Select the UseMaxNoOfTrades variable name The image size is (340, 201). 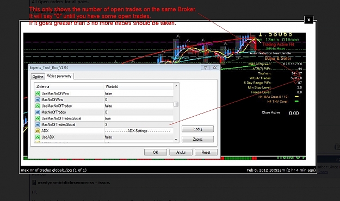57,106
